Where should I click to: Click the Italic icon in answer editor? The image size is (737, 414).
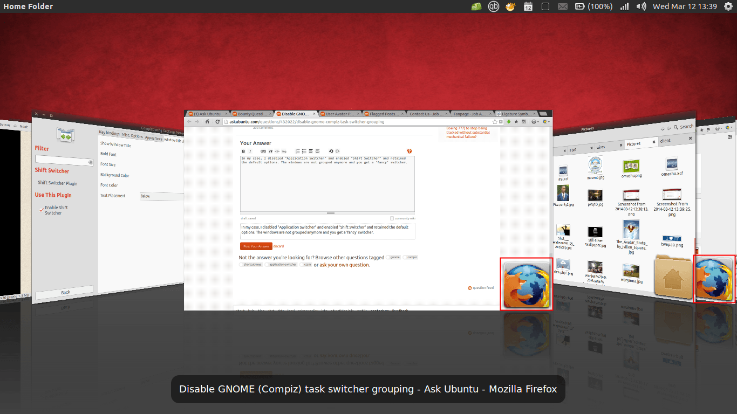pos(250,151)
